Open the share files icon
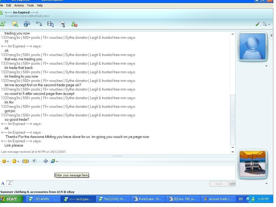The height and width of the screenshot is (207, 276). tap(15, 24)
